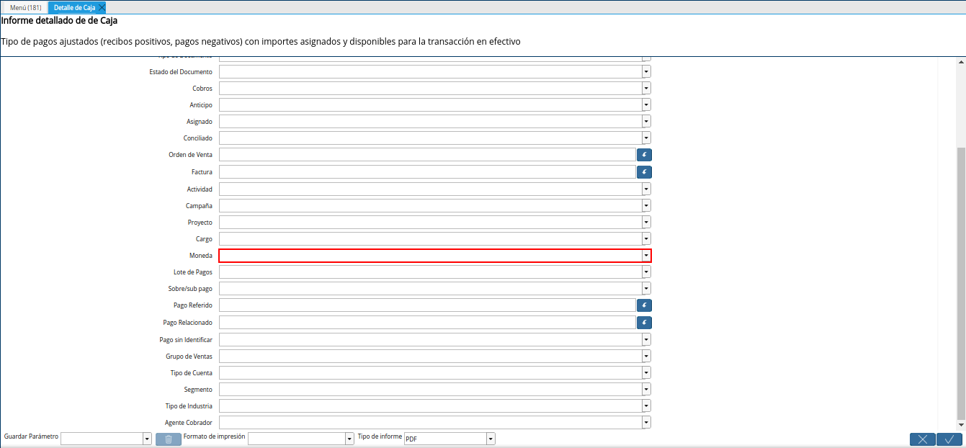Select the Detalle de Caja tab
Screen dimensions: 966x448
(72, 7)
